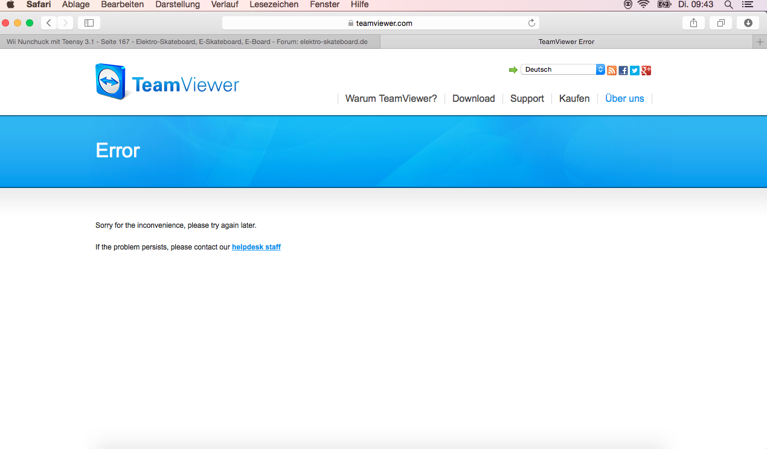Open Spotlight search
The height and width of the screenshot is (449, 767).
pyautogui.click(x=729, y=5)
